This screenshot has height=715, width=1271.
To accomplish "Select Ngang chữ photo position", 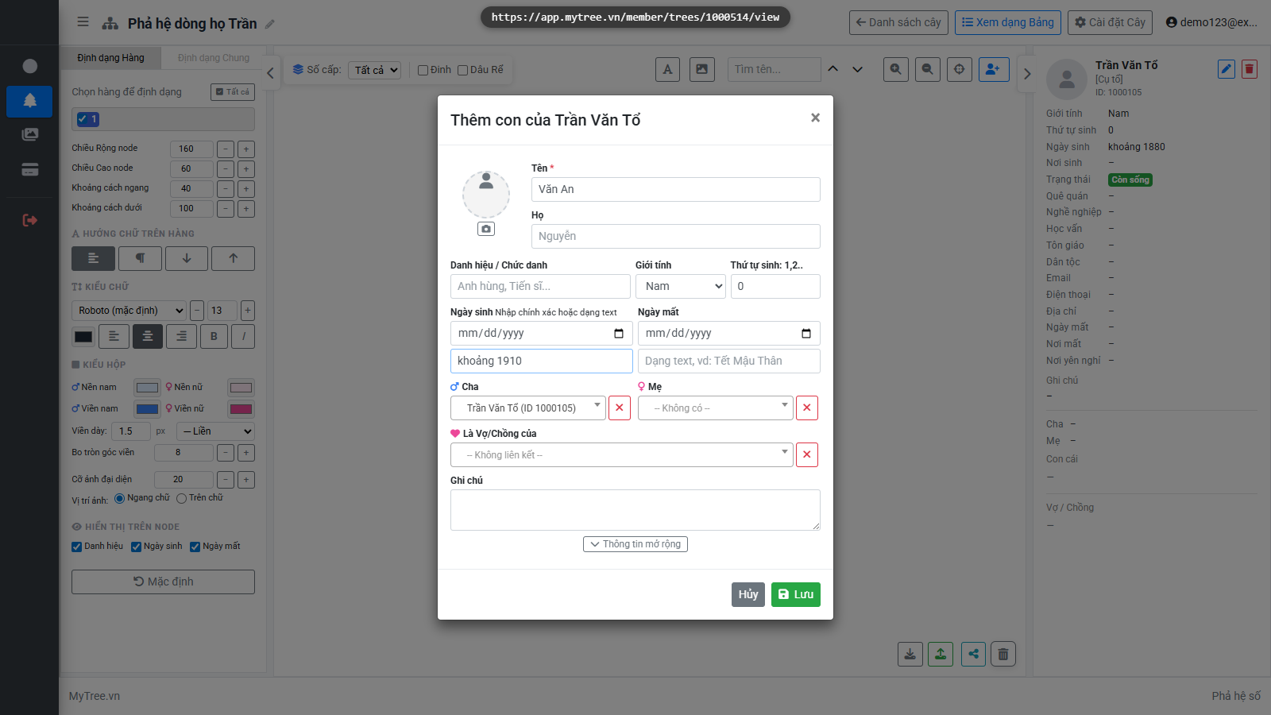I will [x=120, y=498].
